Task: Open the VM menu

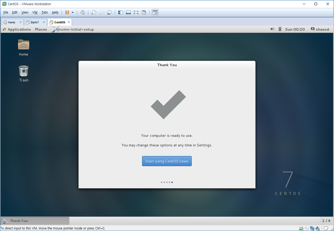Action: pos(35,12)
